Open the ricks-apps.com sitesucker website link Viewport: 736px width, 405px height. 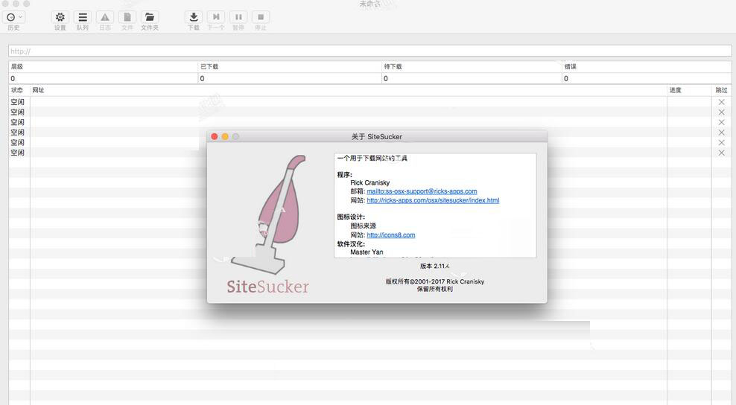[x=433, y=200]
